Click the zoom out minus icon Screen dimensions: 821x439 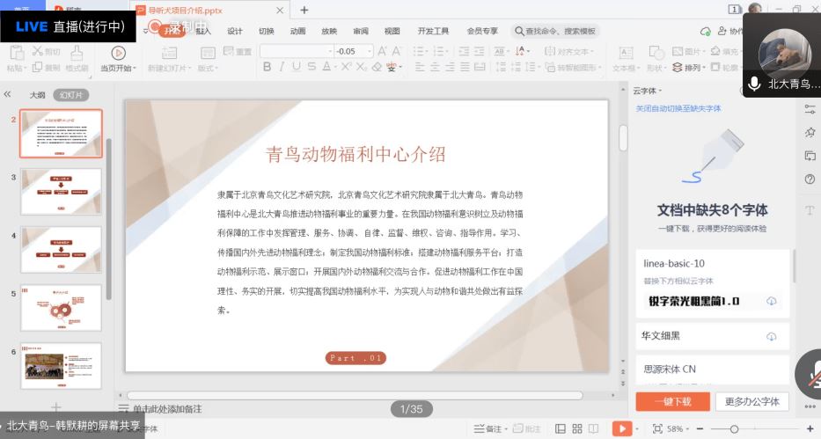pyautogui.click(x=700, y=428)
